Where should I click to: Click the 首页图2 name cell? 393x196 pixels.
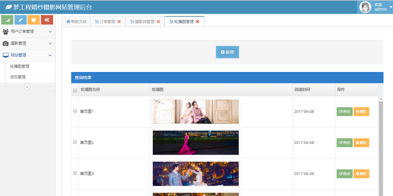(114, 143)
